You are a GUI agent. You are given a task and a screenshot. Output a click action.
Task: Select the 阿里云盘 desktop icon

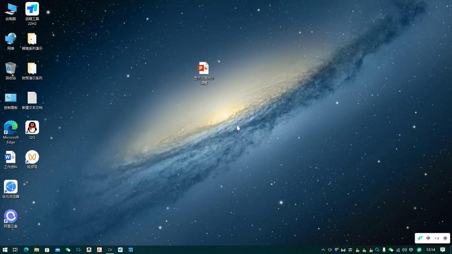(x=11, y=217)
